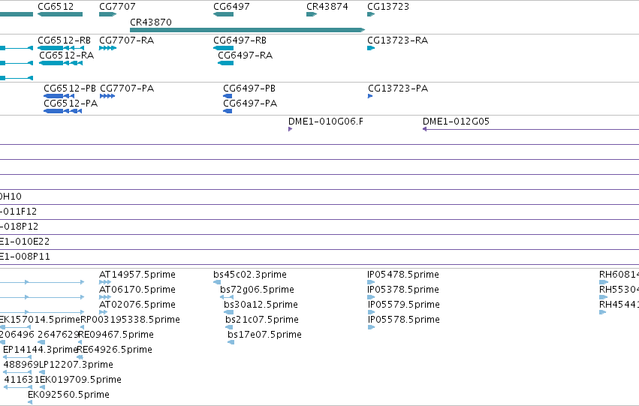Click the DME1-012G05 clone arrowhead
The image size is (639, 406).
pyautogui.click(x=425, y=129)
